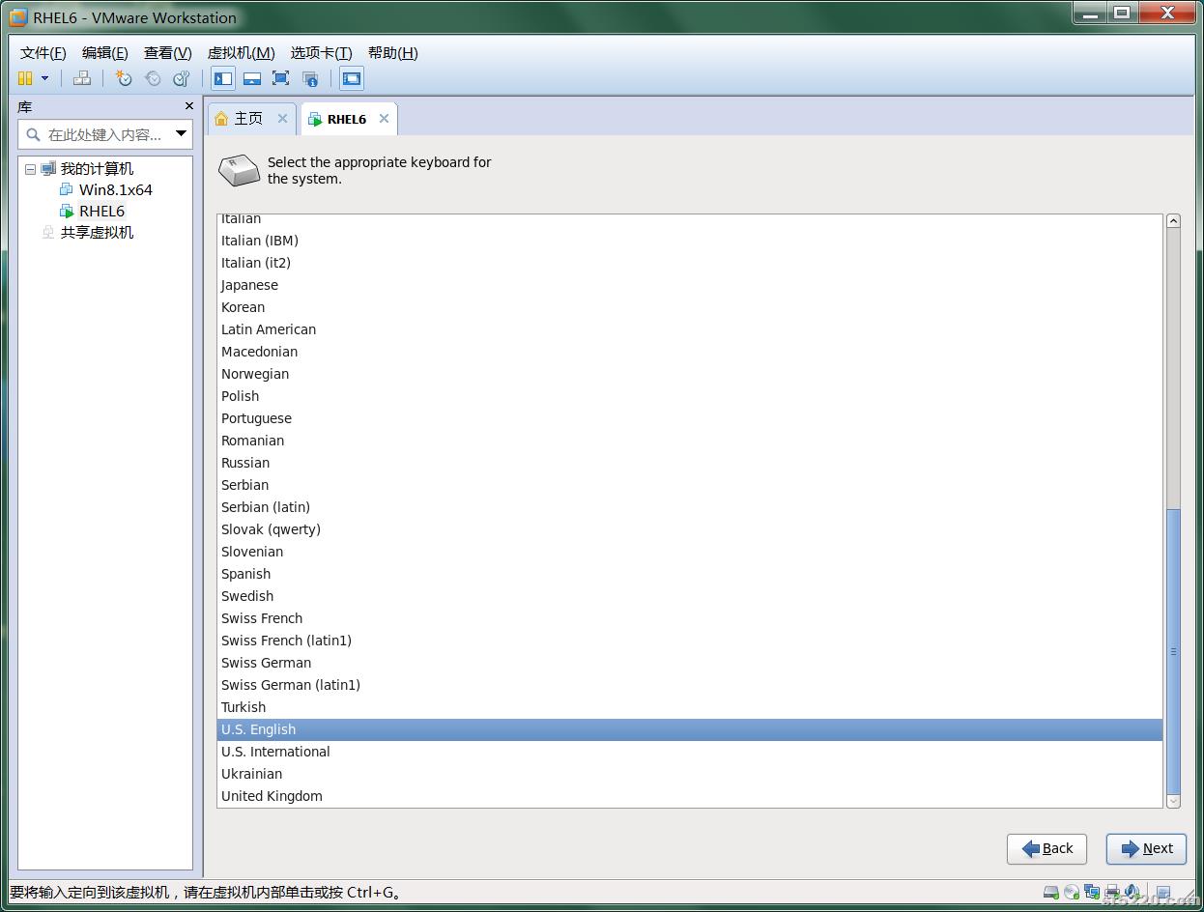
Task: Open the library search filter dropdown
Action: [x=181, y=134]
